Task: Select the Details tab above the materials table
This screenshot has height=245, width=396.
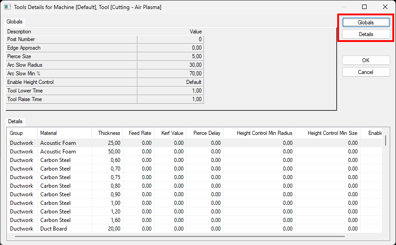Action: (15, 121)
